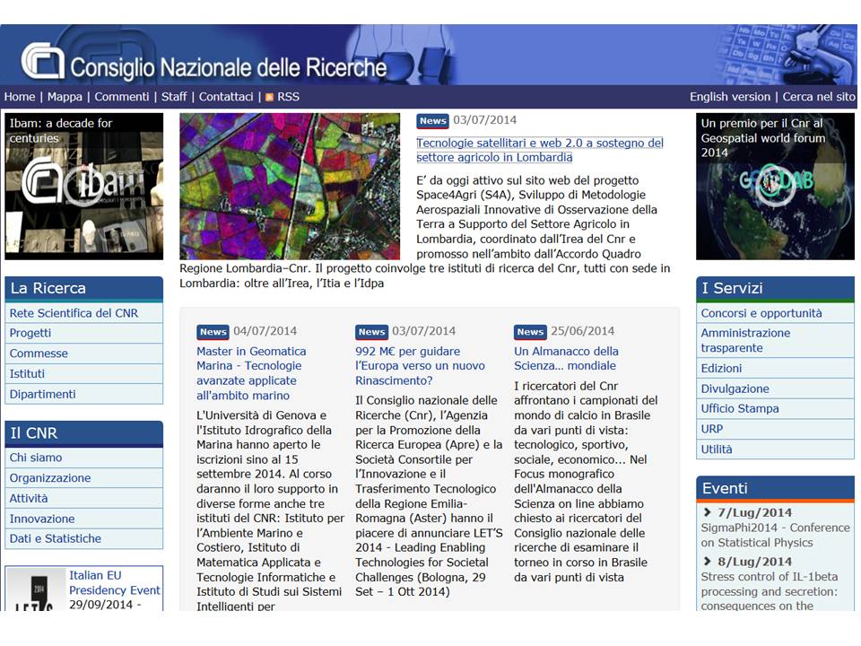Click the chevron beside 8/Lug/2014 event

707,562
